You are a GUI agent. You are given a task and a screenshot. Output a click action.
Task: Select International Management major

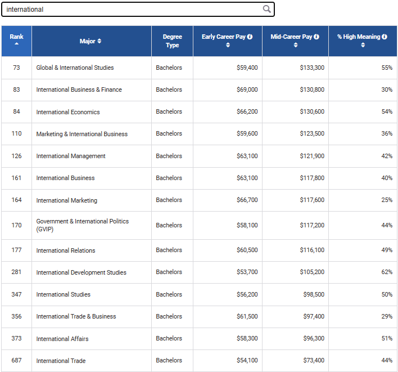pyautogui.click(x=71, y=156)
